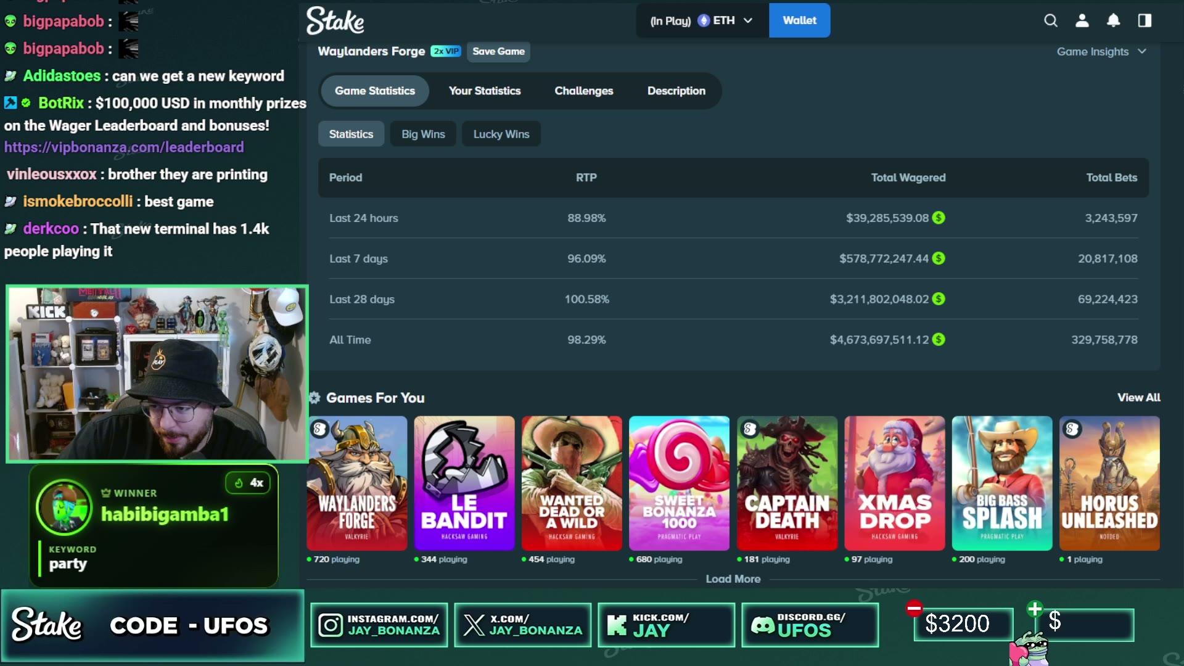Select the Big Wins sub-tab
Image resolution: width=1184 pixels, height=666 pixels.
pyautogui.click(x=423, y=134)
